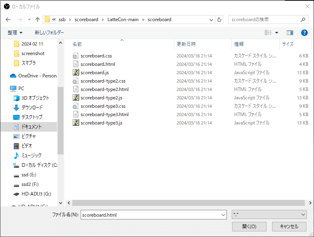Select scoreboard-type3.html file name
The height and width of the screenshot is (237, 314).
click(105, 115)
